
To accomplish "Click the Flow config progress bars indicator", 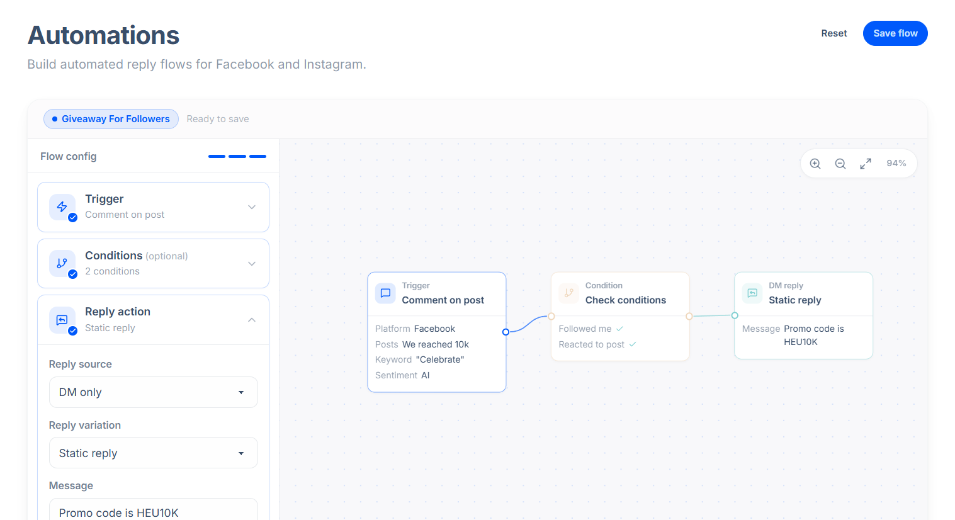I will [x=237, y=156].
